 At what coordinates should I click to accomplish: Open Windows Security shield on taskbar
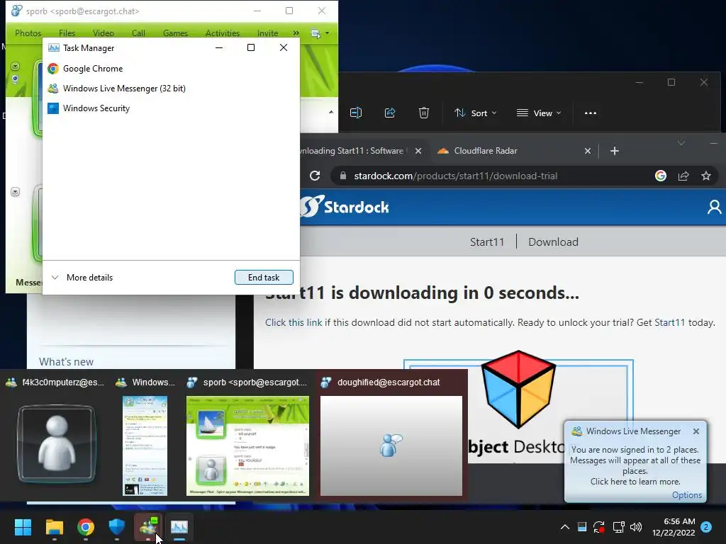coord(117,527)
